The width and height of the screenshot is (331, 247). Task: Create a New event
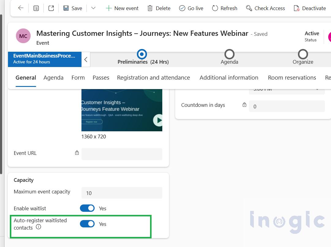click(x=122, y=8)
